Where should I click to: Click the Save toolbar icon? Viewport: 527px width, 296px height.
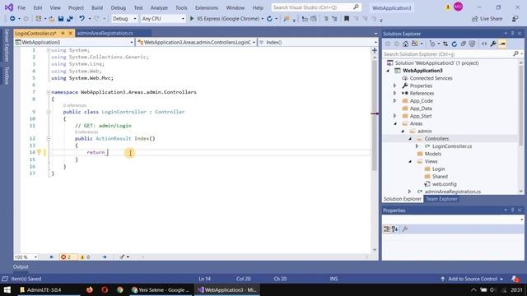tap(61, 19)
